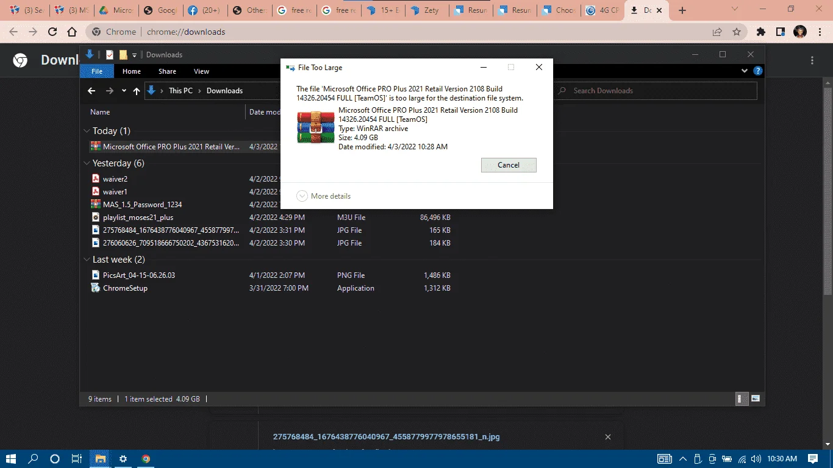The image size is (833, 468).
Task: Open recent locations dropdown in Explorer
Action: tap(124, 91)
